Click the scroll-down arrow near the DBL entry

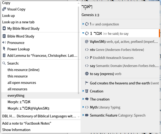[x=79, y=117]
